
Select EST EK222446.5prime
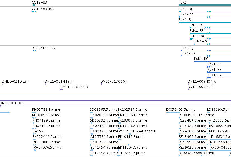point(34,139)
